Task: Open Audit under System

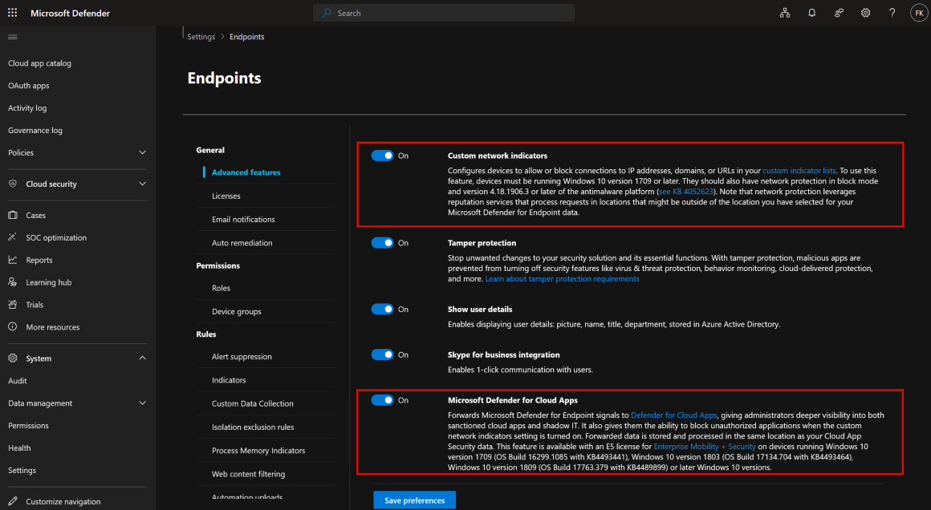Action: pos(17,381)
